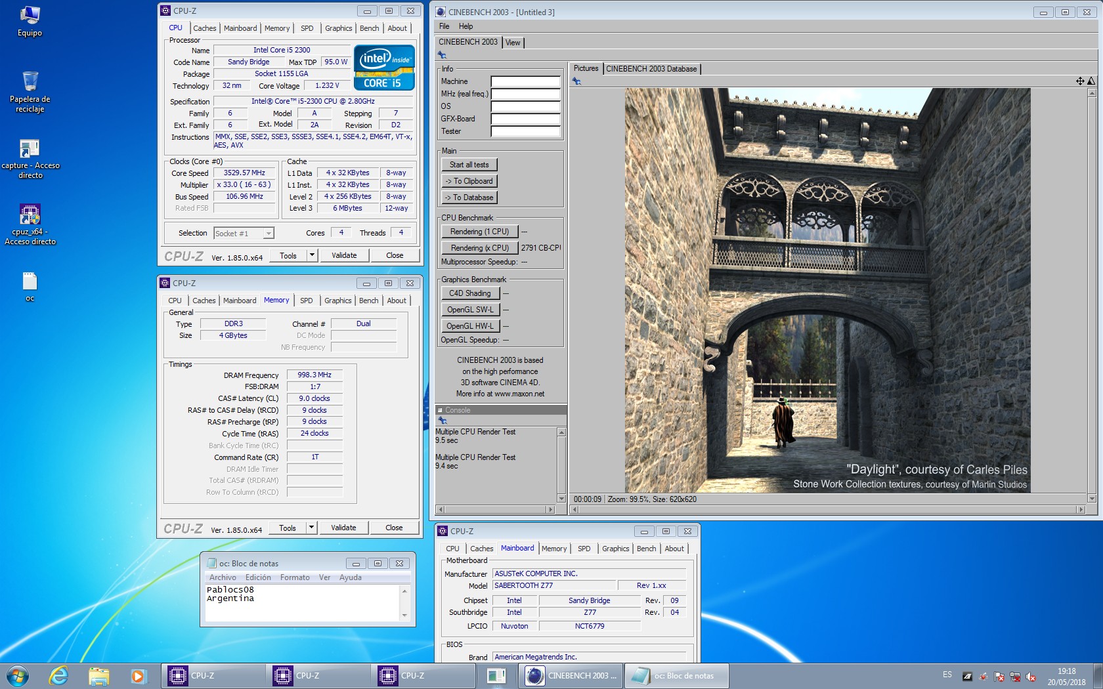Switch to View tab in CINEBENCH
Image resolution: width=1103 pixels, height=689 pixels.
[513, 43]
